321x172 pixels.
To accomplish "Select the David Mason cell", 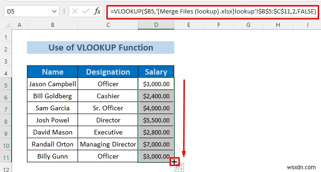I will point(52,132).
